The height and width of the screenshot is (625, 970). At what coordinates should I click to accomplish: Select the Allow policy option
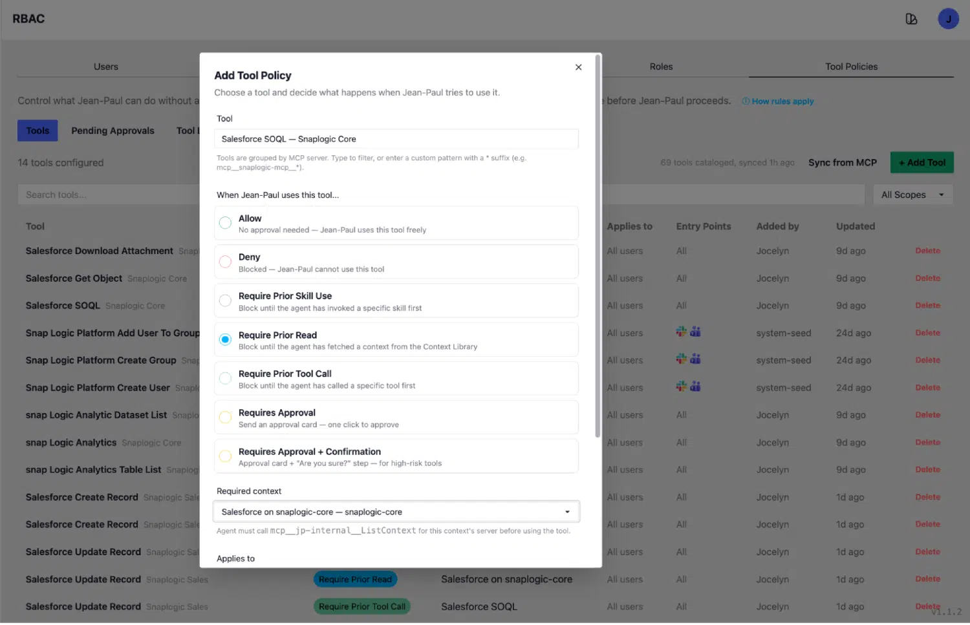(396, 223)
